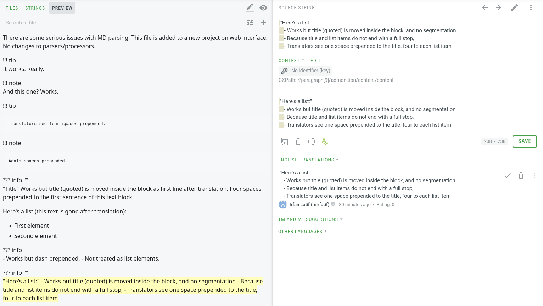Open the source string three-dot menu
The height and width of the screenshot is (306, 543).
(x=531, y=7)
